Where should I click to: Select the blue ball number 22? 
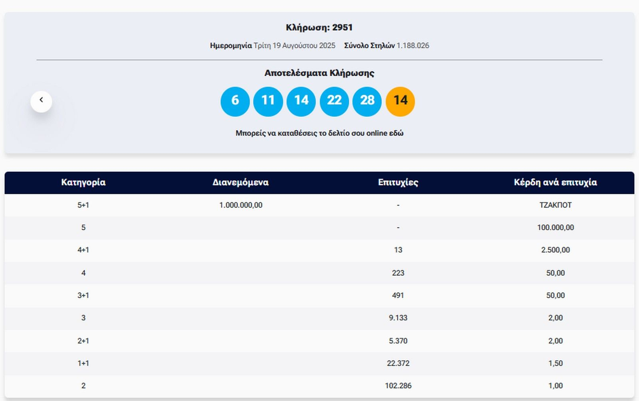[334, 101]
